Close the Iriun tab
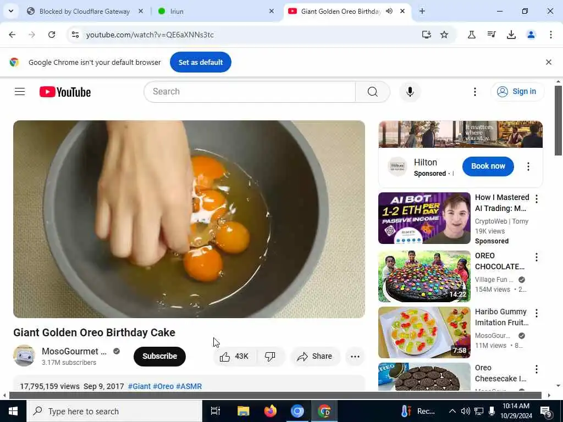This screenshot has height=422, width=563. 272,11
